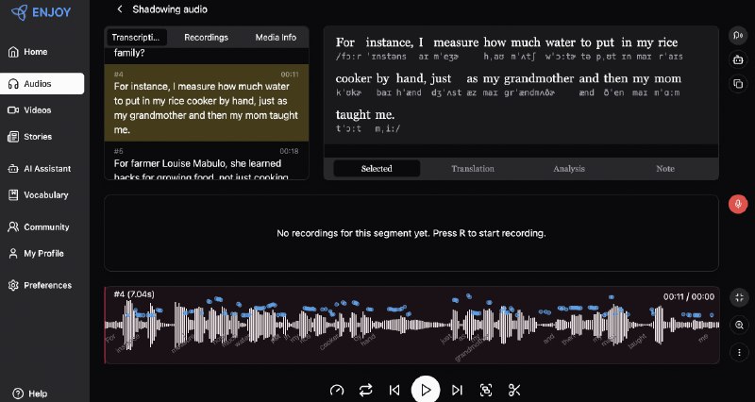Click the red microphone record button
755x402 pixels.
coord(738,204)
